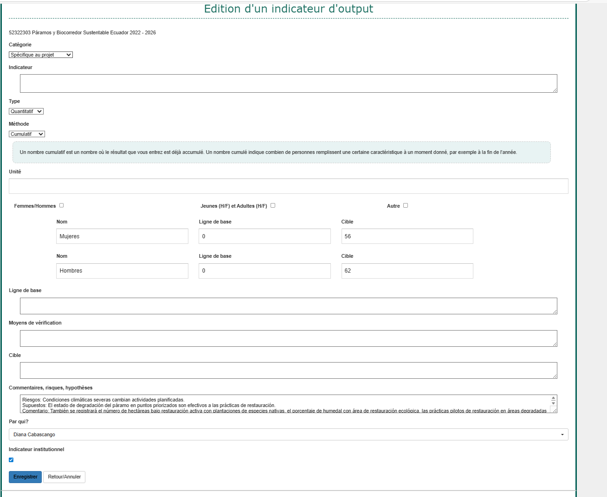Click the Cible field with value 56

click(407, 236)
